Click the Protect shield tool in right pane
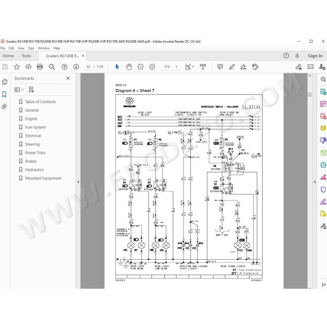327x327 pixels. pyautogui.click(x=323, y=189)
